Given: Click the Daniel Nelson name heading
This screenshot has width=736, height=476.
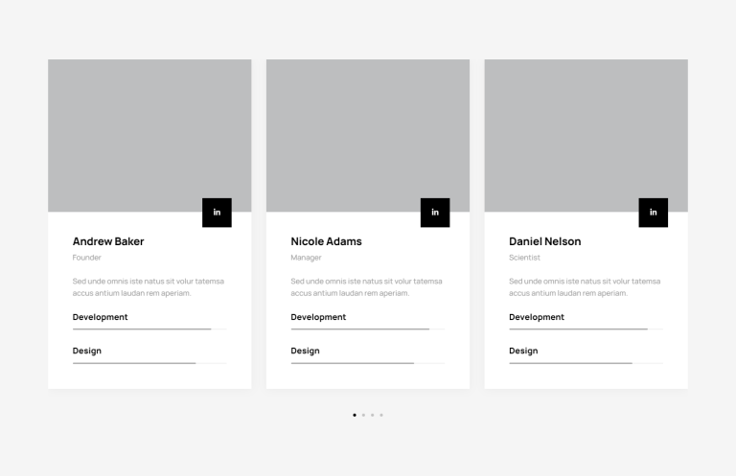Looking at the screenshot, I should click(545, 241).
